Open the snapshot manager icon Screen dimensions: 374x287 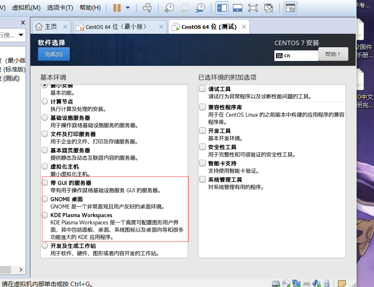pos(200,8)
